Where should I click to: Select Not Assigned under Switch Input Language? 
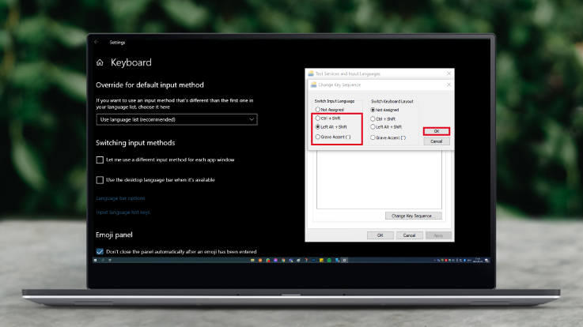[318, 109]
